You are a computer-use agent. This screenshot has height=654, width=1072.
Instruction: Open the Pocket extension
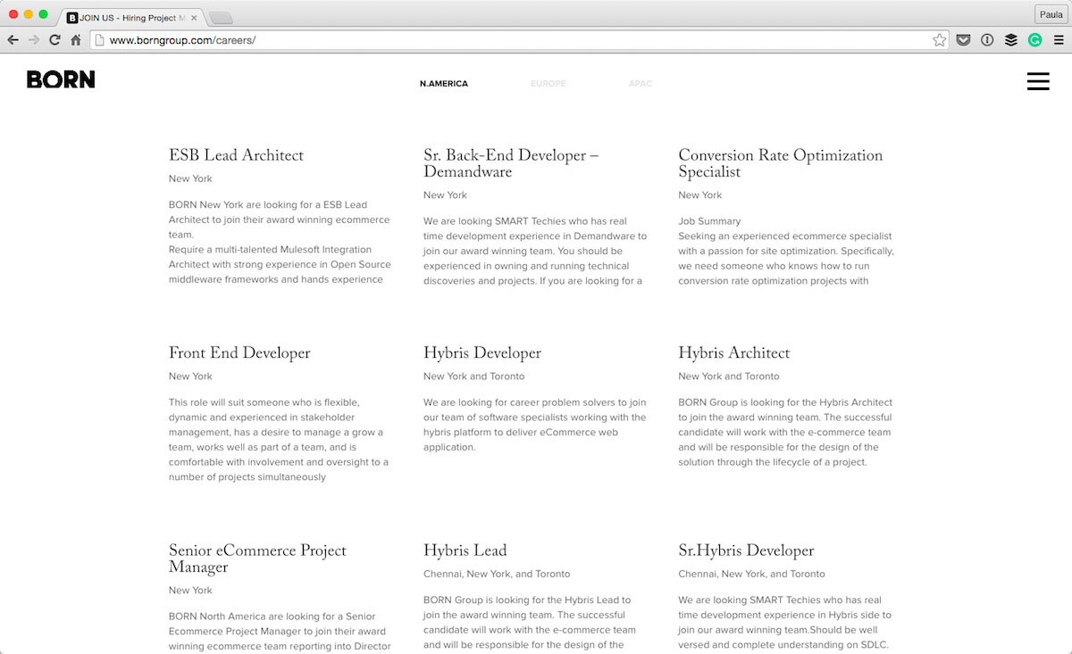click(964, 39)
